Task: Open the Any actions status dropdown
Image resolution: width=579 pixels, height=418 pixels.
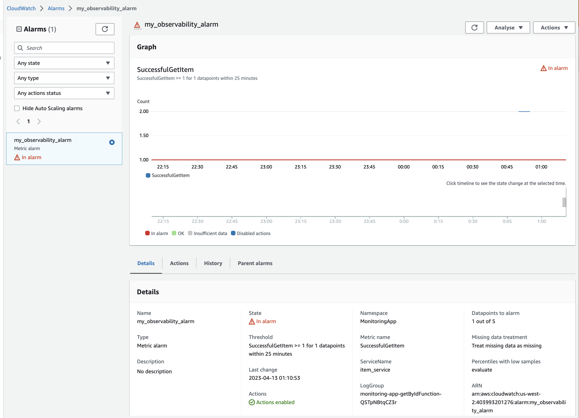Action: [64, 93]
